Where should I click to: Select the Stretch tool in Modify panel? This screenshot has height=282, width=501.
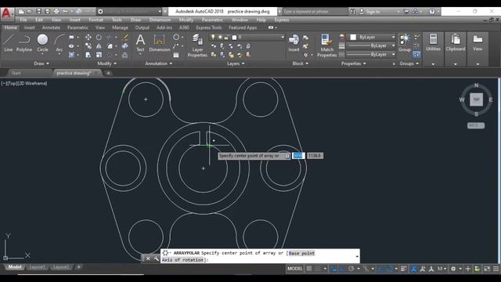coord(88,55)
